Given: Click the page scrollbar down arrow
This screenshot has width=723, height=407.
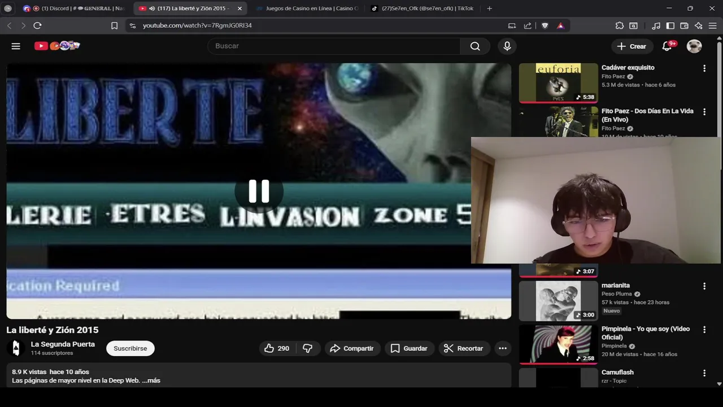Looking at the screenshot, I should pos(719,384).
